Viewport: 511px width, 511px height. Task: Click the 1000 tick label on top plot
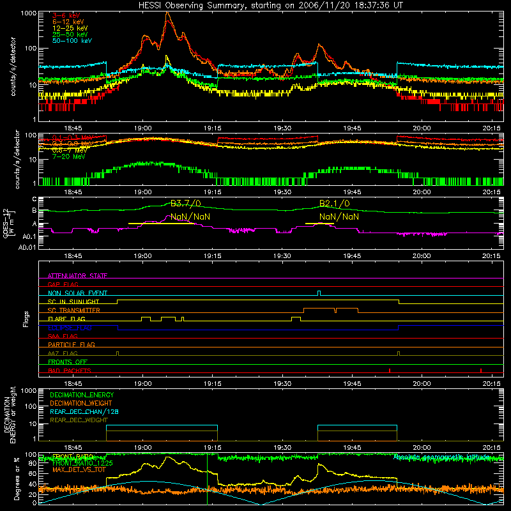click(28, 13)
